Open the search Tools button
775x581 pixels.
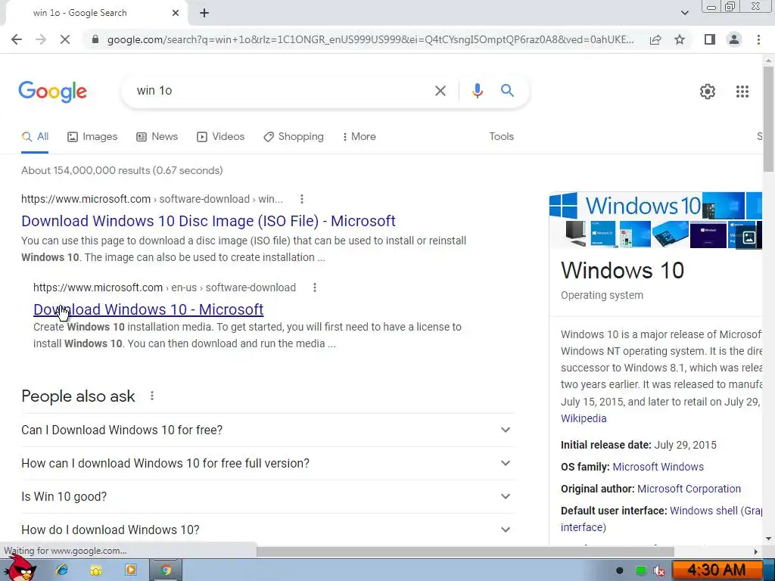[x=501, y=137]
